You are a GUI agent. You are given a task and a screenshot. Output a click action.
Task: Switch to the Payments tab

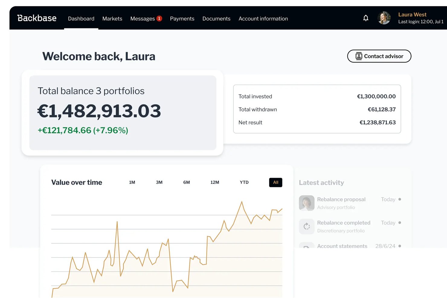(182, 19)
